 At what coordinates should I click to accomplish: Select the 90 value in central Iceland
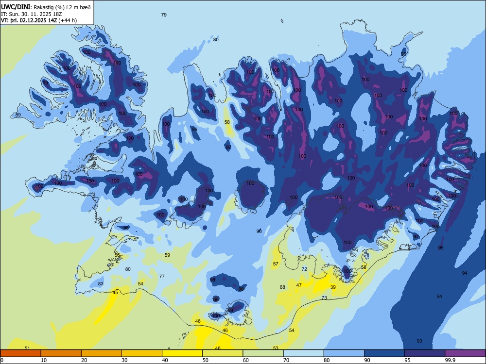coord(259,231)
